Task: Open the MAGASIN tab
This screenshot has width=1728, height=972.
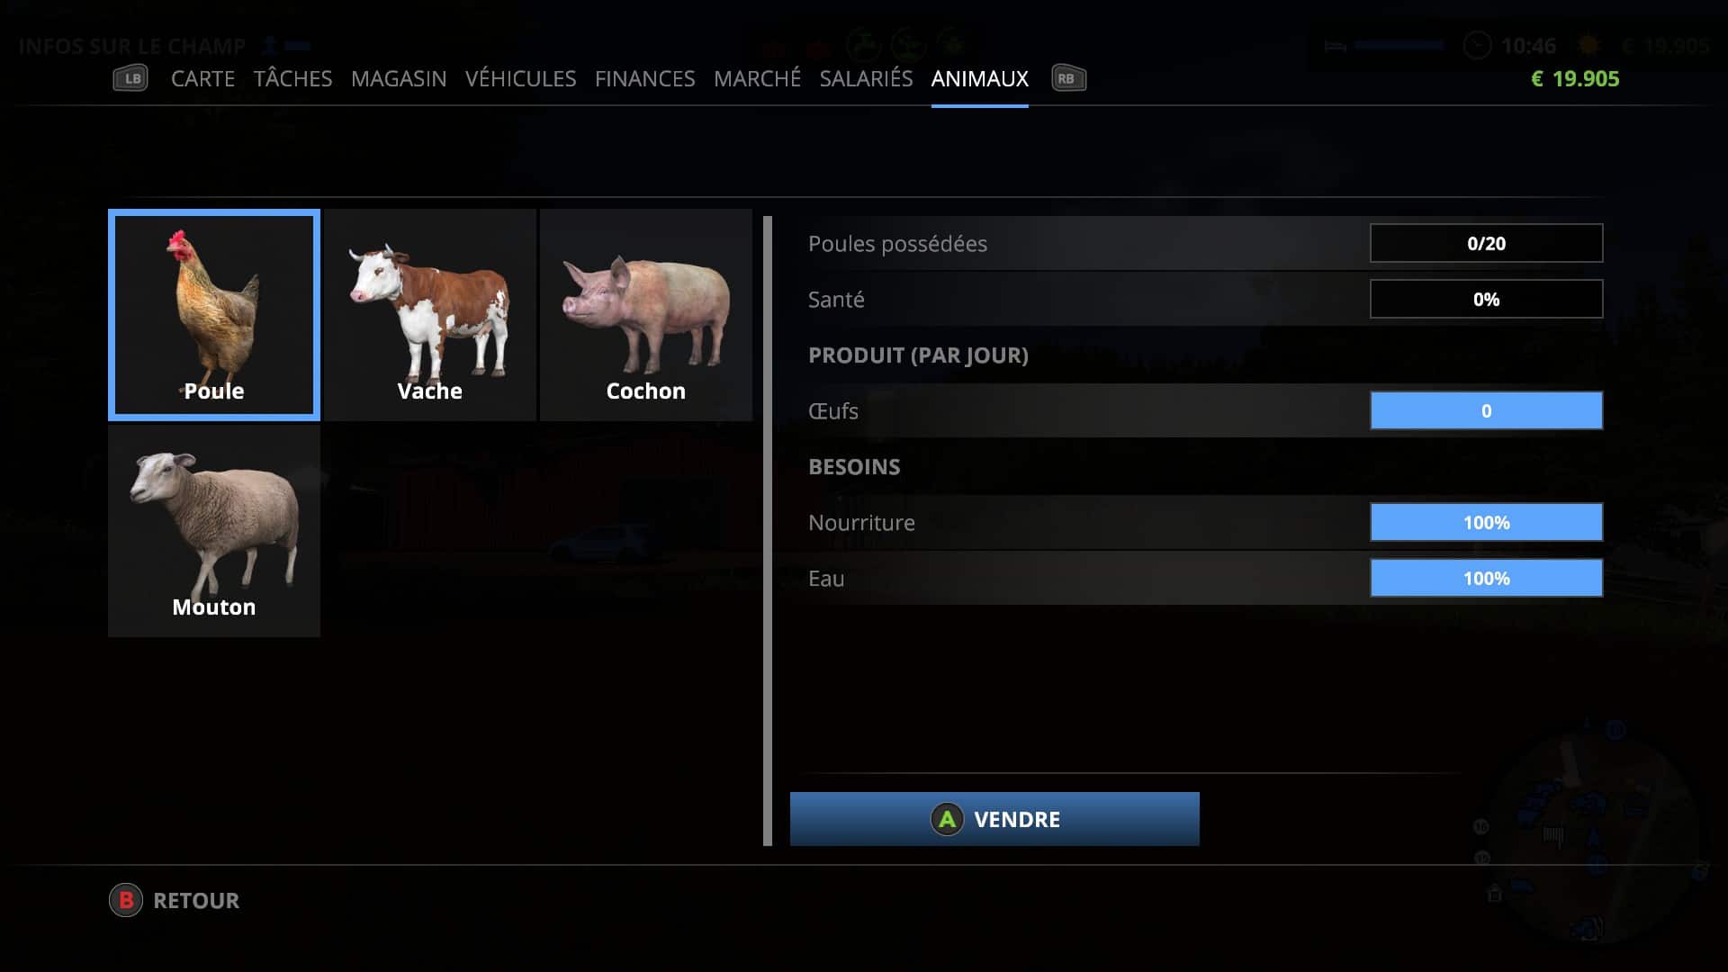Action: pyautogui.click(x=399, y=79)
